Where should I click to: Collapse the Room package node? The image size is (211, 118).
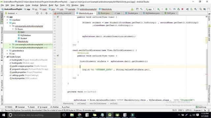(x=13, y=29)
